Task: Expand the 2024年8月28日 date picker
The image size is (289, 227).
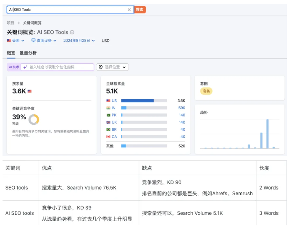Action: click(x=79, y=41)
